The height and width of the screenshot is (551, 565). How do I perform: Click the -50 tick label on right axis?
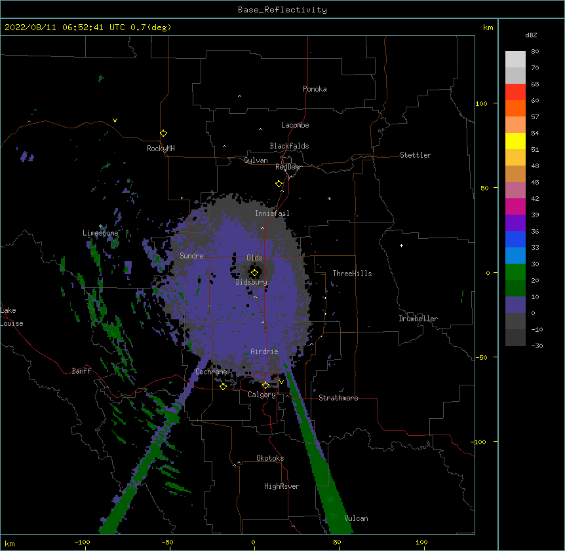(481, 357)
